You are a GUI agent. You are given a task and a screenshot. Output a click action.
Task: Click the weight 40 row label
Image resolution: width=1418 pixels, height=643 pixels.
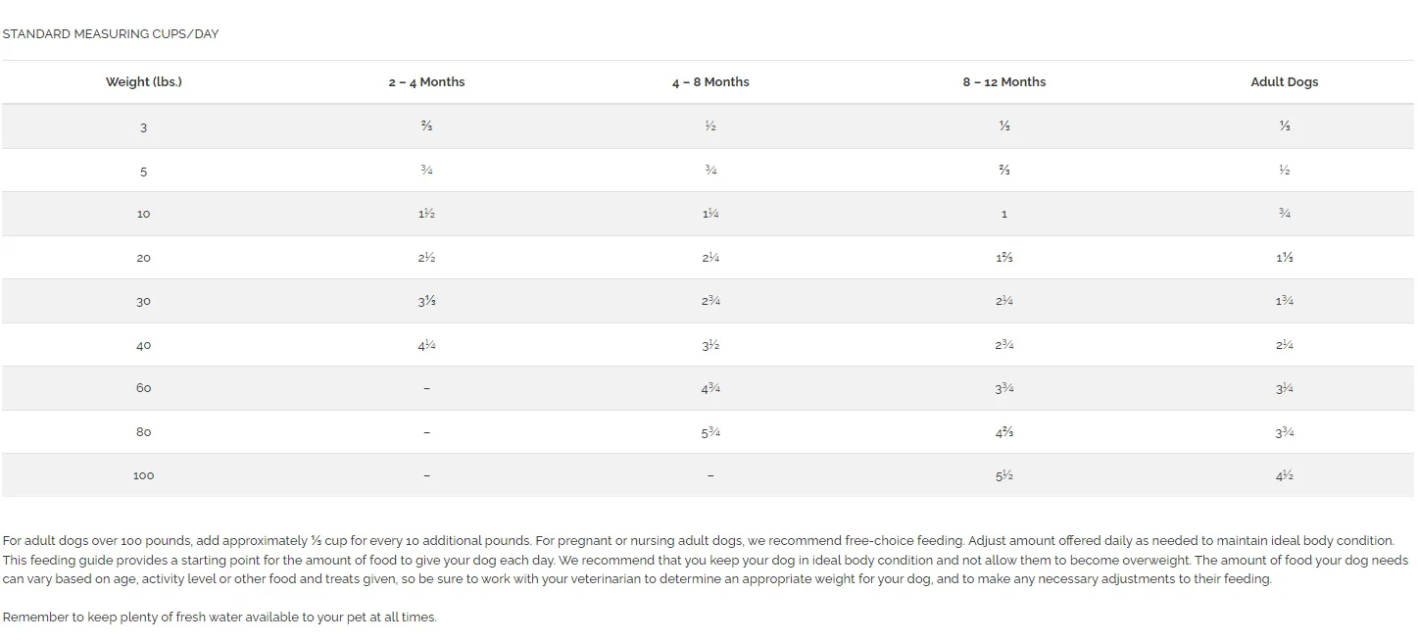pos(144,346)
